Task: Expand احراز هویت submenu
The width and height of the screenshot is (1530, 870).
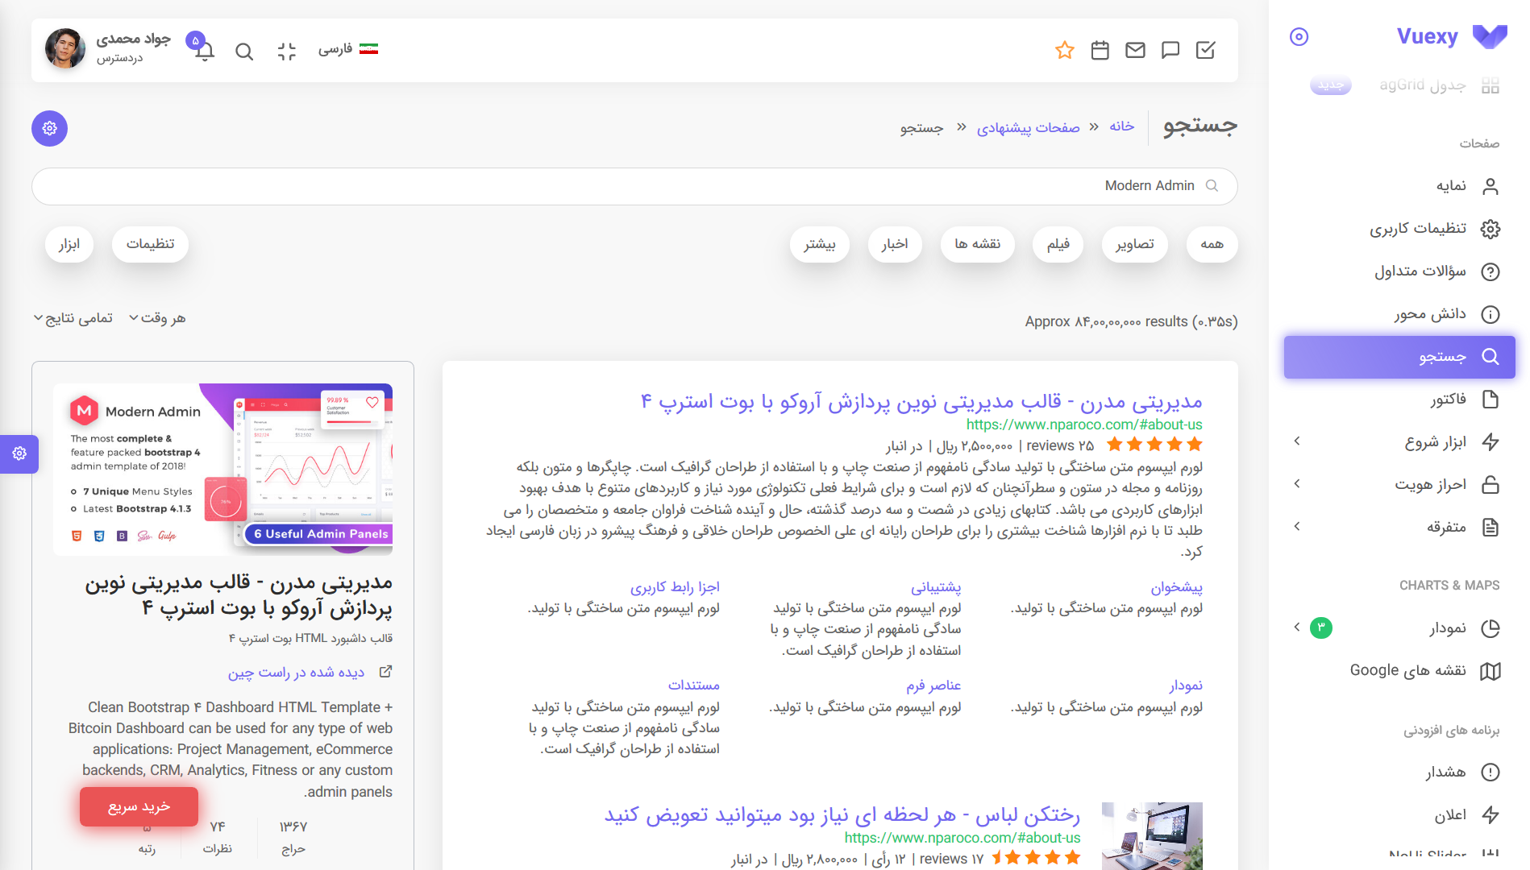Action: [x=1399, y=484]
